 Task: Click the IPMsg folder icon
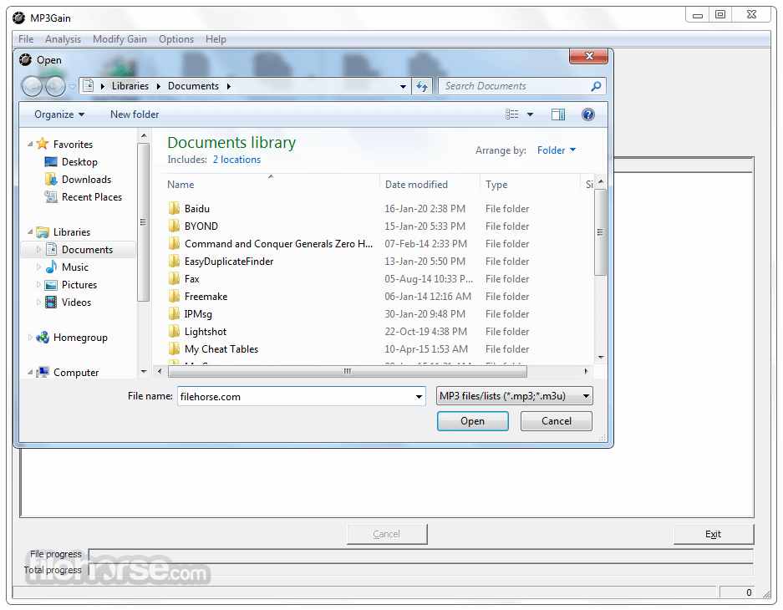click(x=174, y=313)
